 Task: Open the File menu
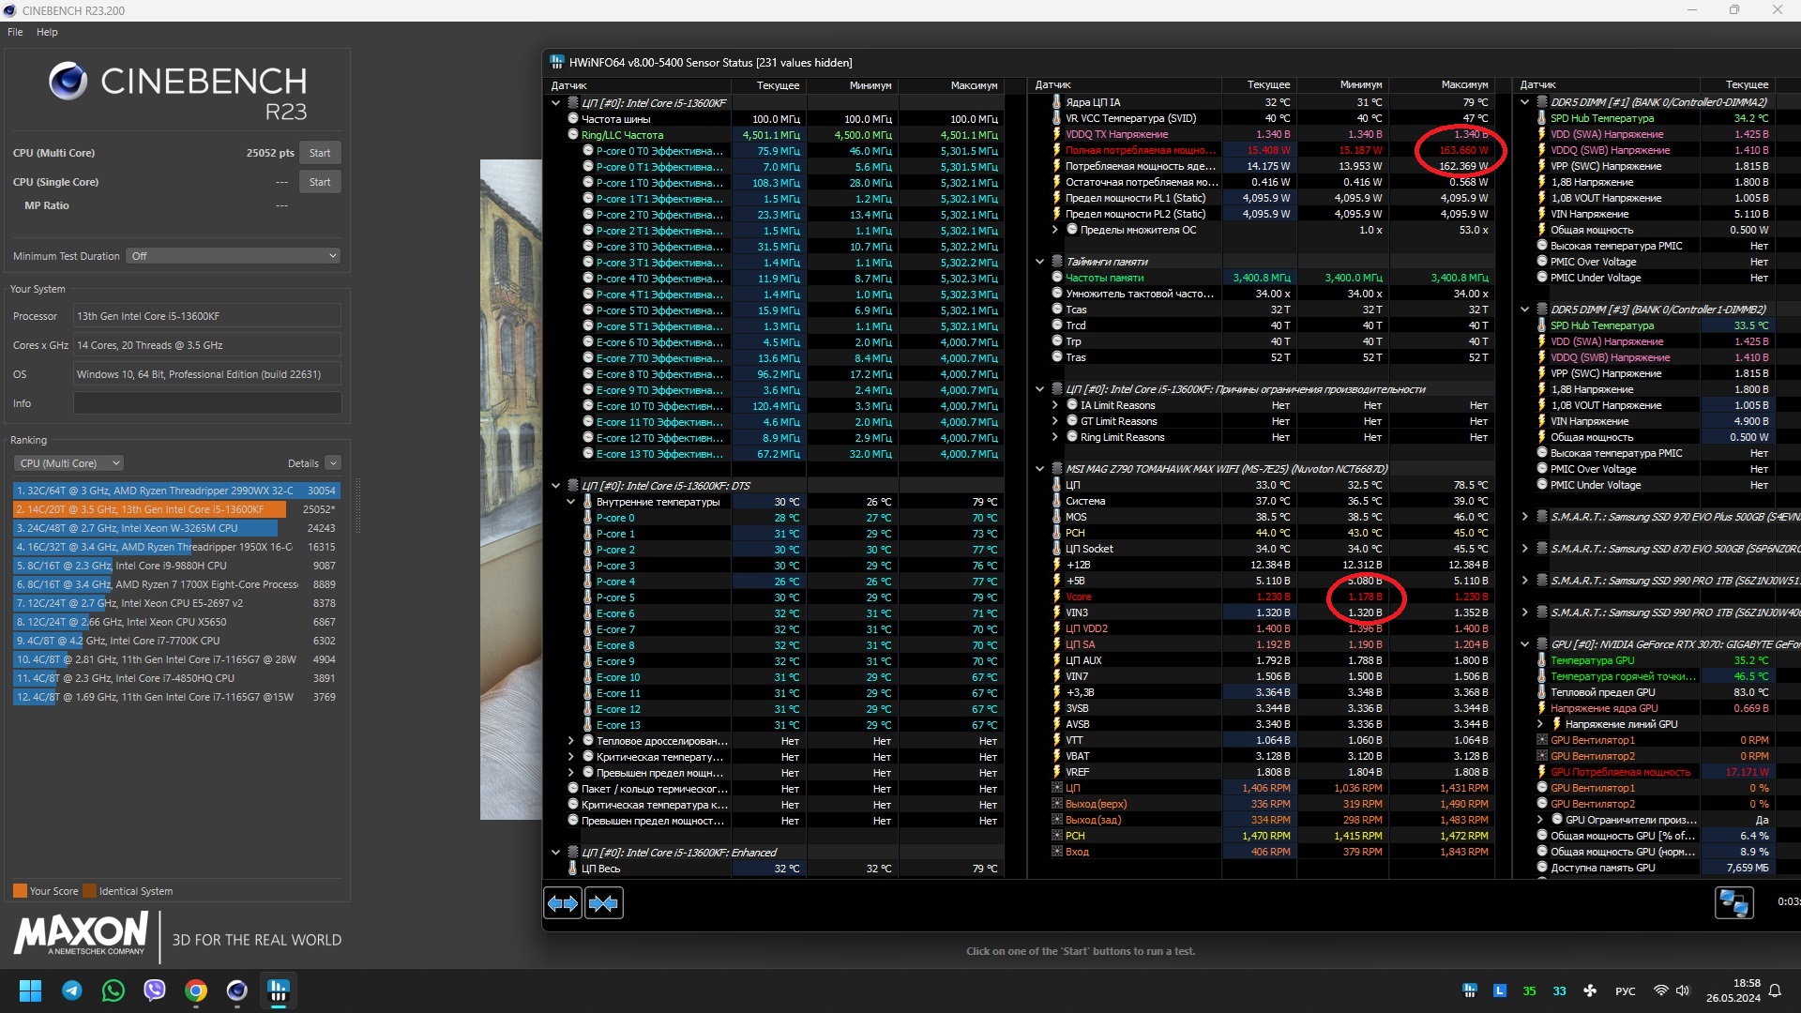(x=15, y=32)
